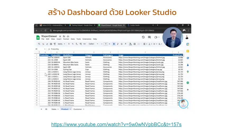The image size is (238, 134).
Task: Select the Paint format tool
Action: click(x=55, y=44)
